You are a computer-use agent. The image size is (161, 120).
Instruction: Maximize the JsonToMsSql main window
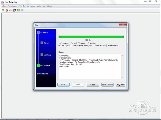[x=150, y=2]
